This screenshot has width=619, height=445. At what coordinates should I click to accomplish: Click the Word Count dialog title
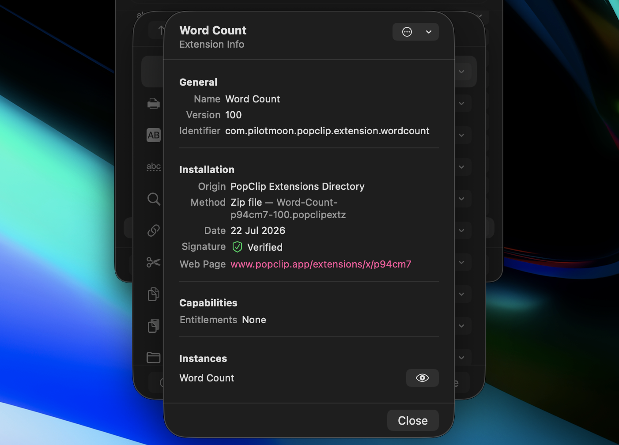(213, 30)
